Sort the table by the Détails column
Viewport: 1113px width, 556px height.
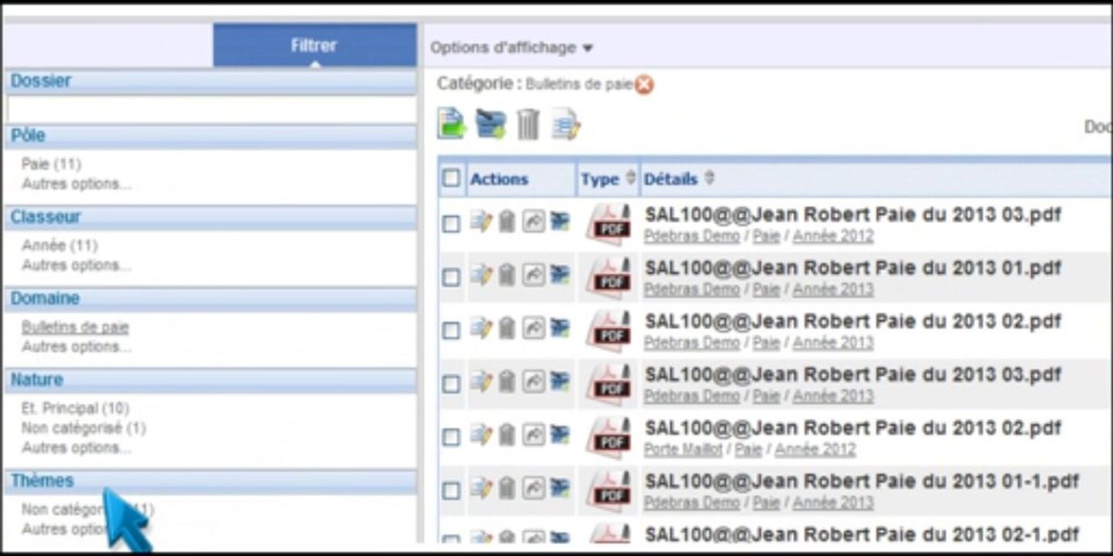[679, 179]
